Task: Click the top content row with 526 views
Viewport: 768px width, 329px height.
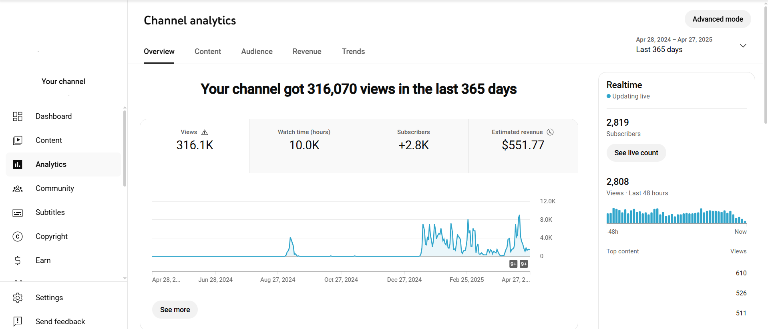Action: 676,293
